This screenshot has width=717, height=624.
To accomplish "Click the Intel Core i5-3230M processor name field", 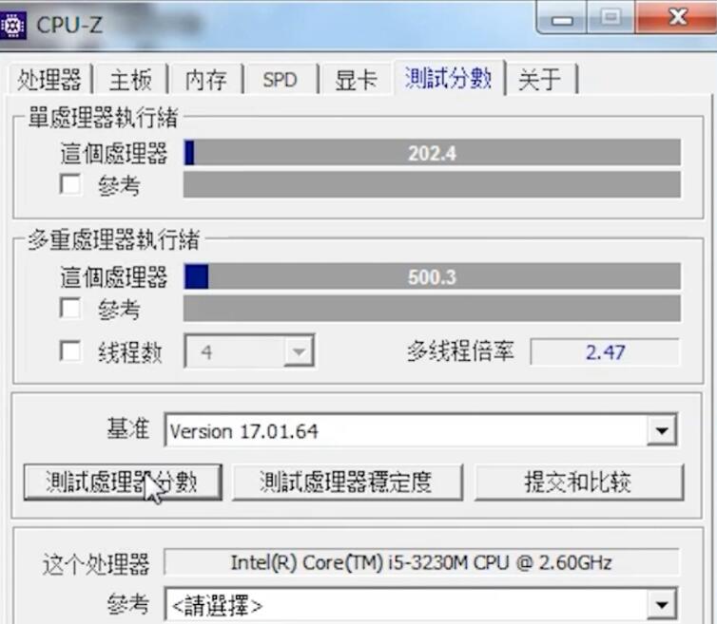I will (421, 562).
